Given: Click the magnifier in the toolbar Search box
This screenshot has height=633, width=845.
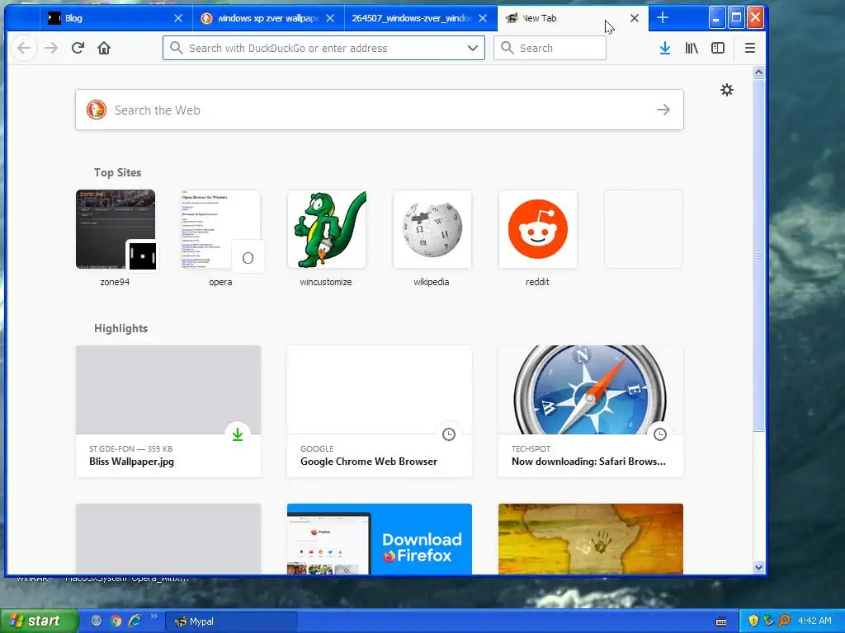Looking at the screenshot, I should (507, 48).
